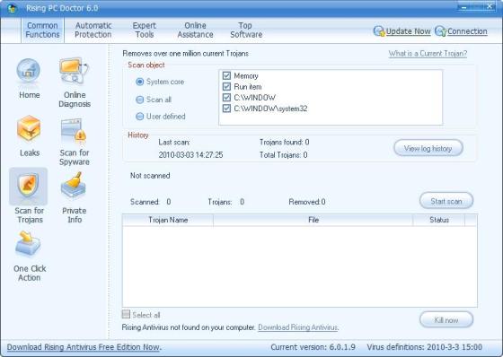
Task: Click the Current version 6.0.1.9 text
Action: [313, 347]
